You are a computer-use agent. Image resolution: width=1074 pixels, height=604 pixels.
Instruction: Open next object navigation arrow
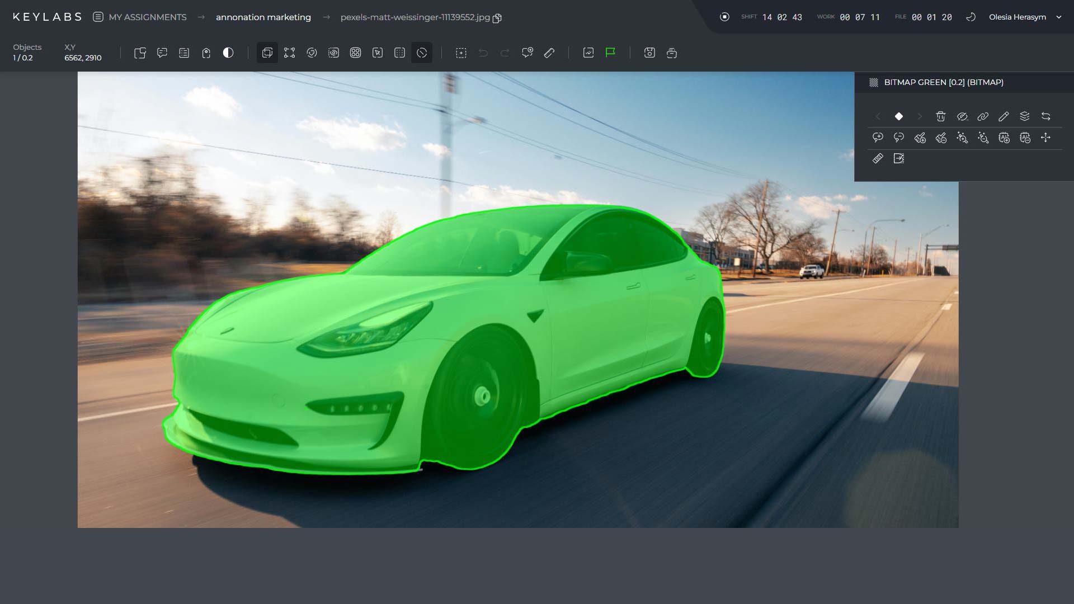pyautogui.click(x=920, y=116)
